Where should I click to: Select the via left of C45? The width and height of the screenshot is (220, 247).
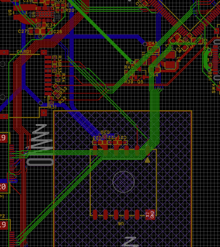pos(145,44)
